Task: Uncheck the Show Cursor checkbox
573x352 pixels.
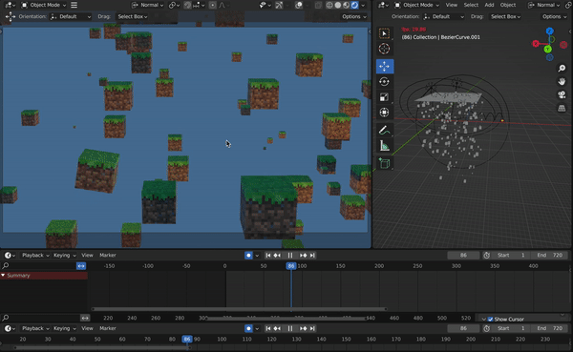Action: click(x=491, y=320)
